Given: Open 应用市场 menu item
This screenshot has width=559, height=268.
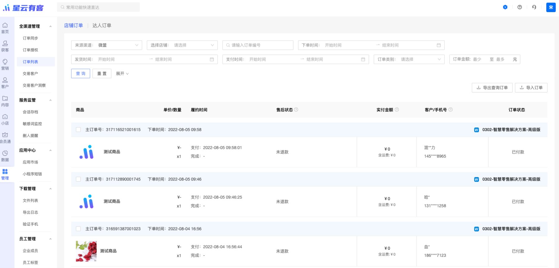Looking at the screenshot, I should [30, 162].
